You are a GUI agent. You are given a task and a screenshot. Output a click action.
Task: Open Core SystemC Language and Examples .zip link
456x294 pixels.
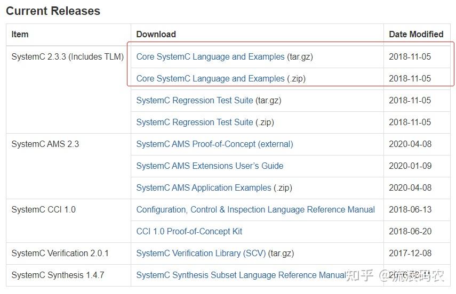(x=210, y=78)
